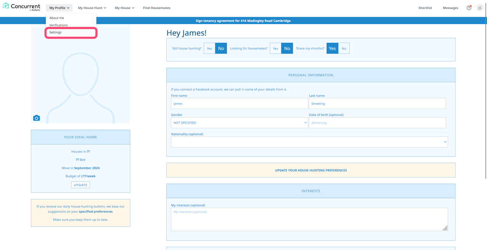
Task: Focus the Date of birth field
Action: click(377, 123)
